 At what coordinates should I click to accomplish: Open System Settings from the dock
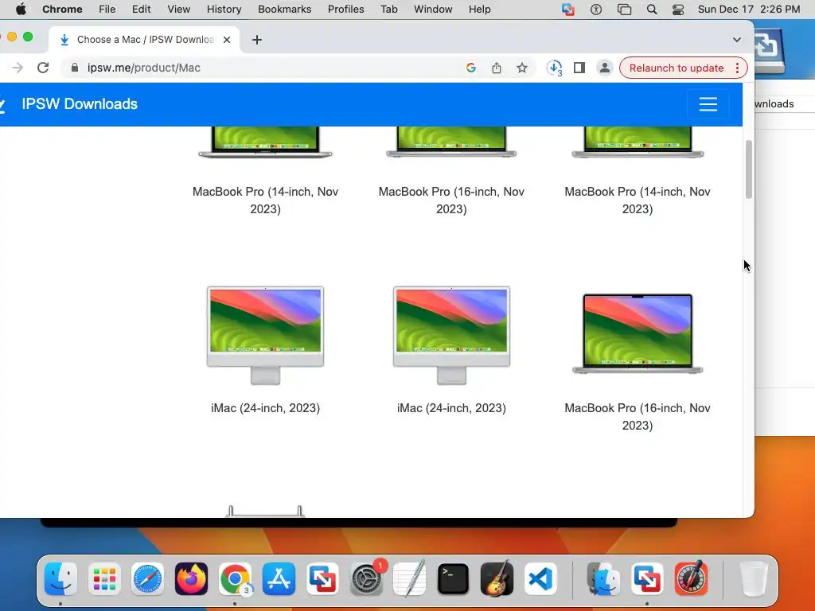point(366,578)
